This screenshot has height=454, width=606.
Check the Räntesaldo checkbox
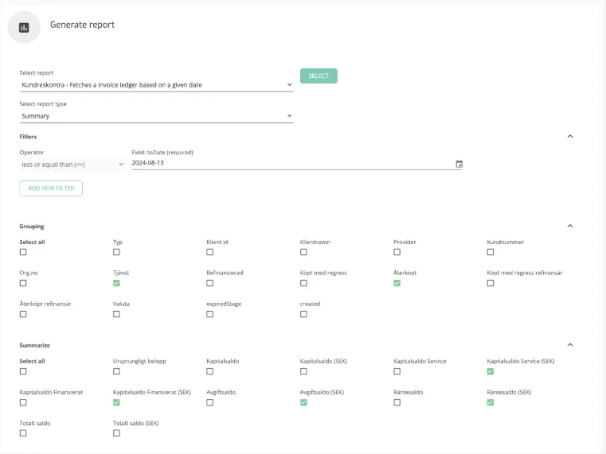point(397,402)
